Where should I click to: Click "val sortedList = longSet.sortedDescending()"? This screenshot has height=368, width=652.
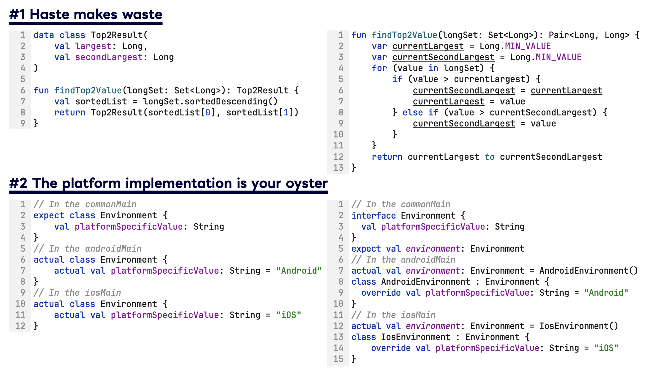166,102
